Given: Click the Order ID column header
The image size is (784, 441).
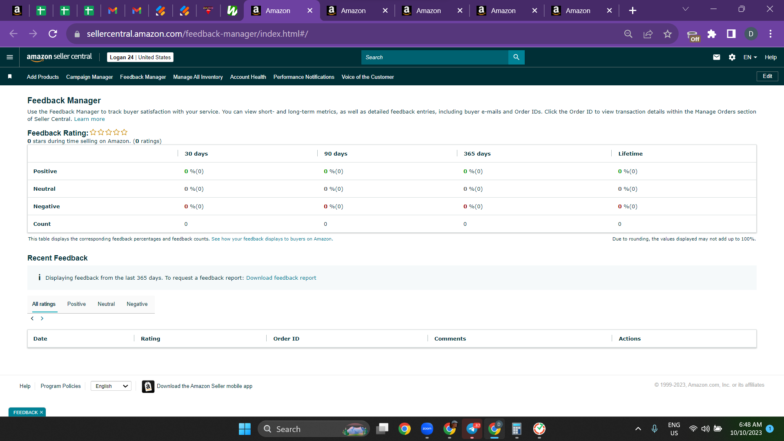Looking at the screenshot, I should click(286, 339).
